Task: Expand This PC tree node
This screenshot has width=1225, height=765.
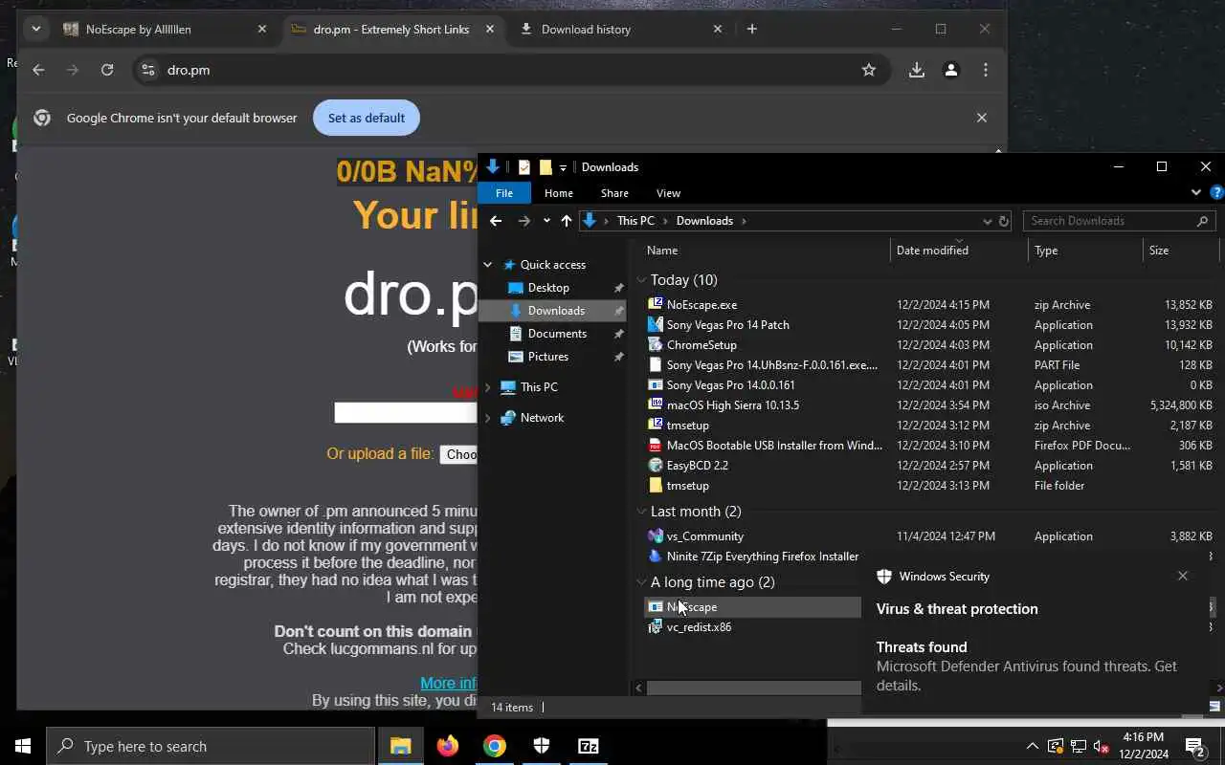Action: coord(487,387)
